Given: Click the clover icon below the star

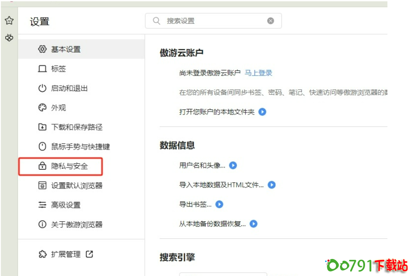Looking at the screenshot, I should [9, 38].
